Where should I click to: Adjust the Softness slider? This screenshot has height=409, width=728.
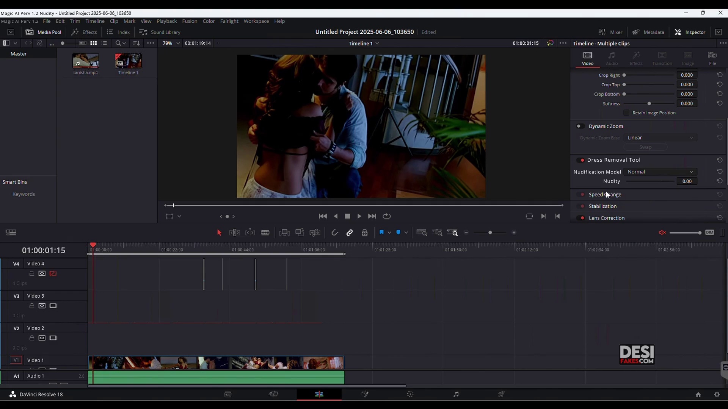649,103
